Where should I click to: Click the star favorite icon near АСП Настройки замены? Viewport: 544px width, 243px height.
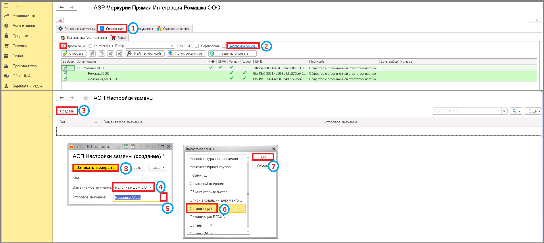click(x=86, y=98)
